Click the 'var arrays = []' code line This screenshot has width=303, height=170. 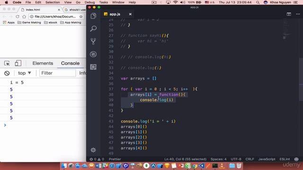139,78
